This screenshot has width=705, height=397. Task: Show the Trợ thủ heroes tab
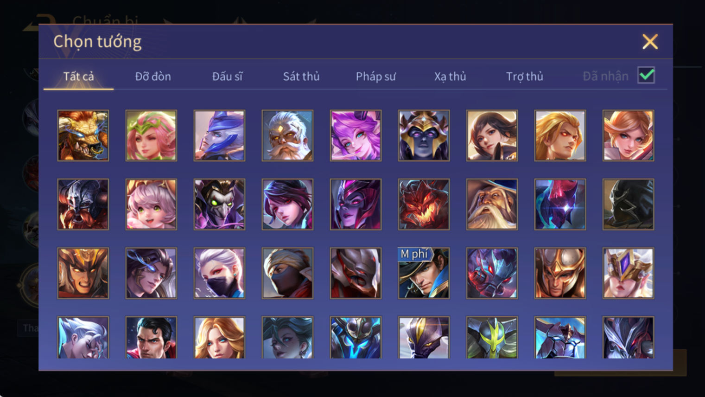coord(525,77)
